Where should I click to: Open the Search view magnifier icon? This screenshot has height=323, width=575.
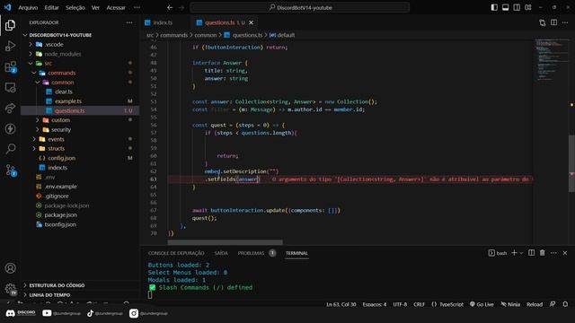point(10,148)
